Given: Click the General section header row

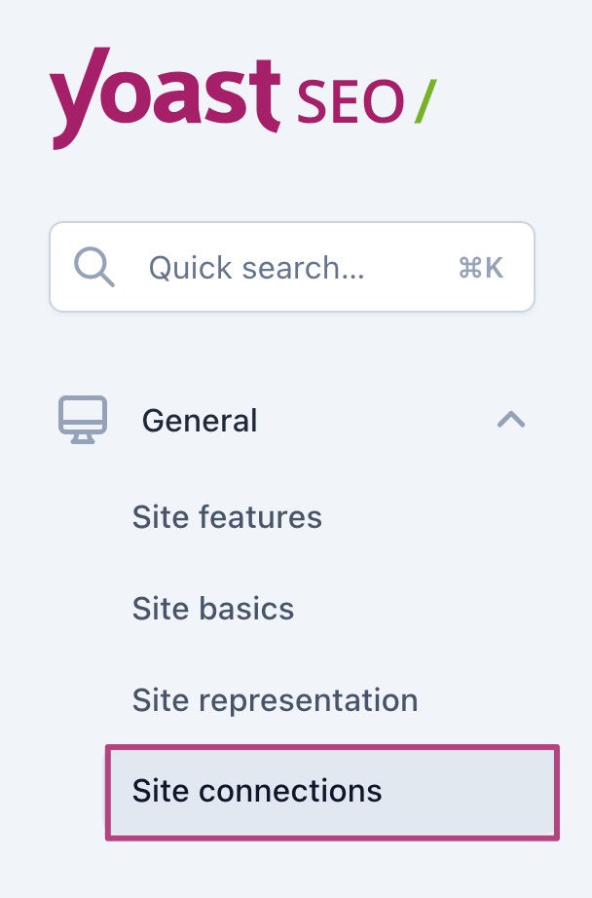Looking at the screenshot, I should [292, 421].
